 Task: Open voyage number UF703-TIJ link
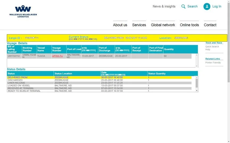coord(57,56)
